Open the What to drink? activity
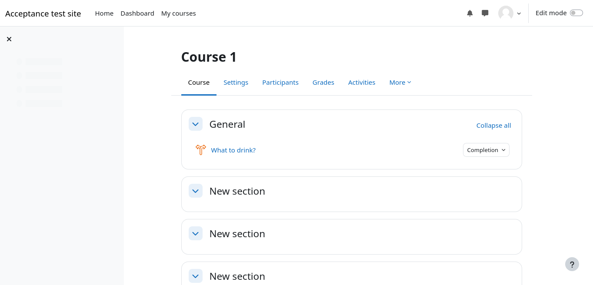The width and height of the screenshot is (593, 285). (233, 150)
